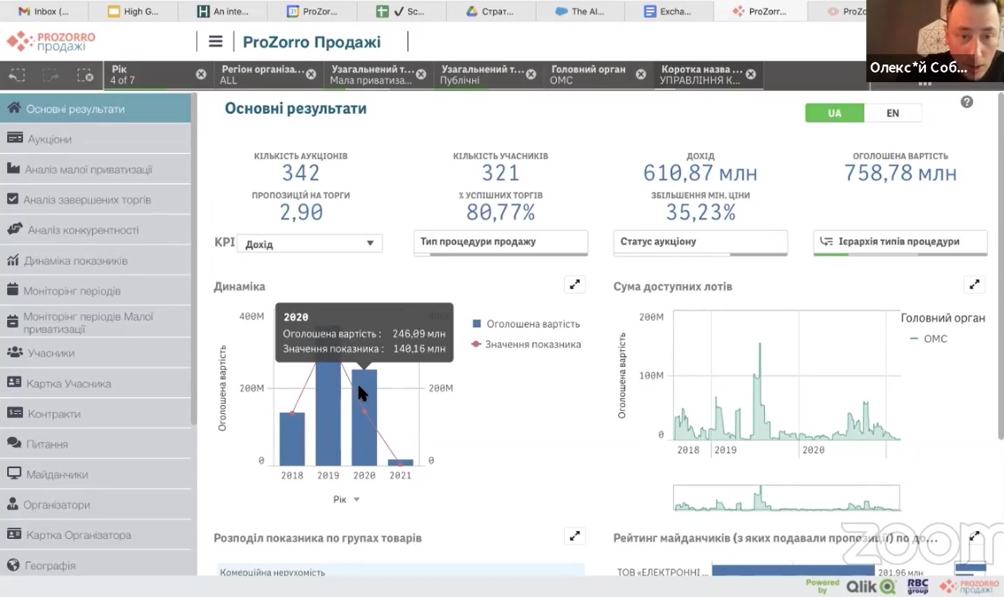Screen dimensions: 1004x597
Task: Toggle the Оголошена вартість legend series
Action: click(x=526, y=324)
